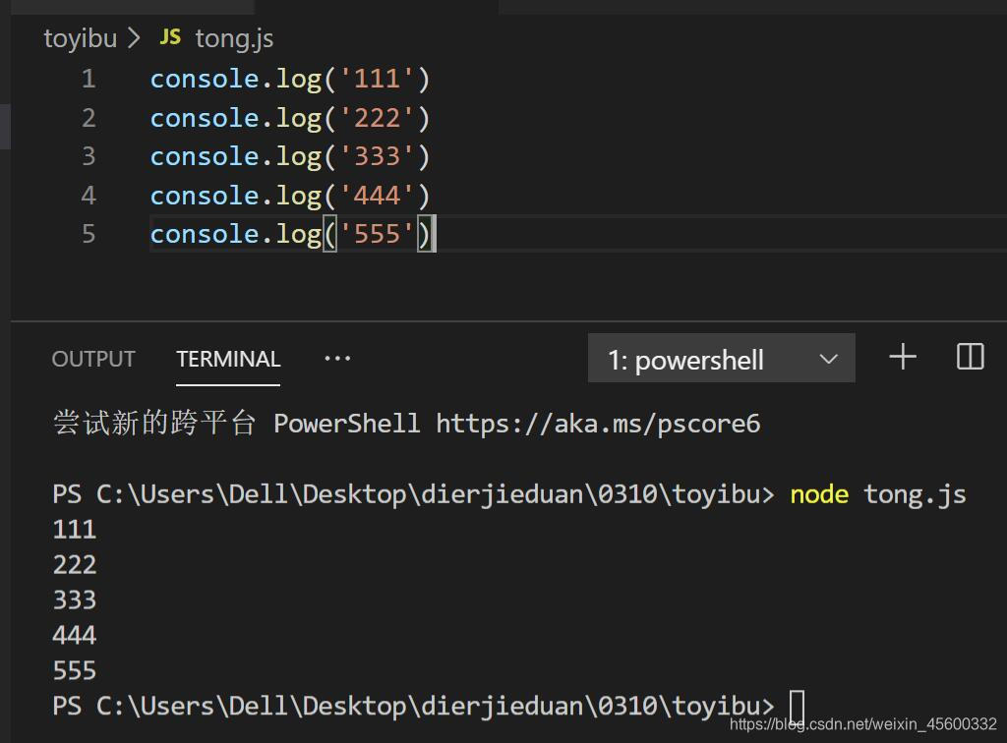The image size is (1007, 743).
Task: Click terminal output line 111
Action: [75, 530]
